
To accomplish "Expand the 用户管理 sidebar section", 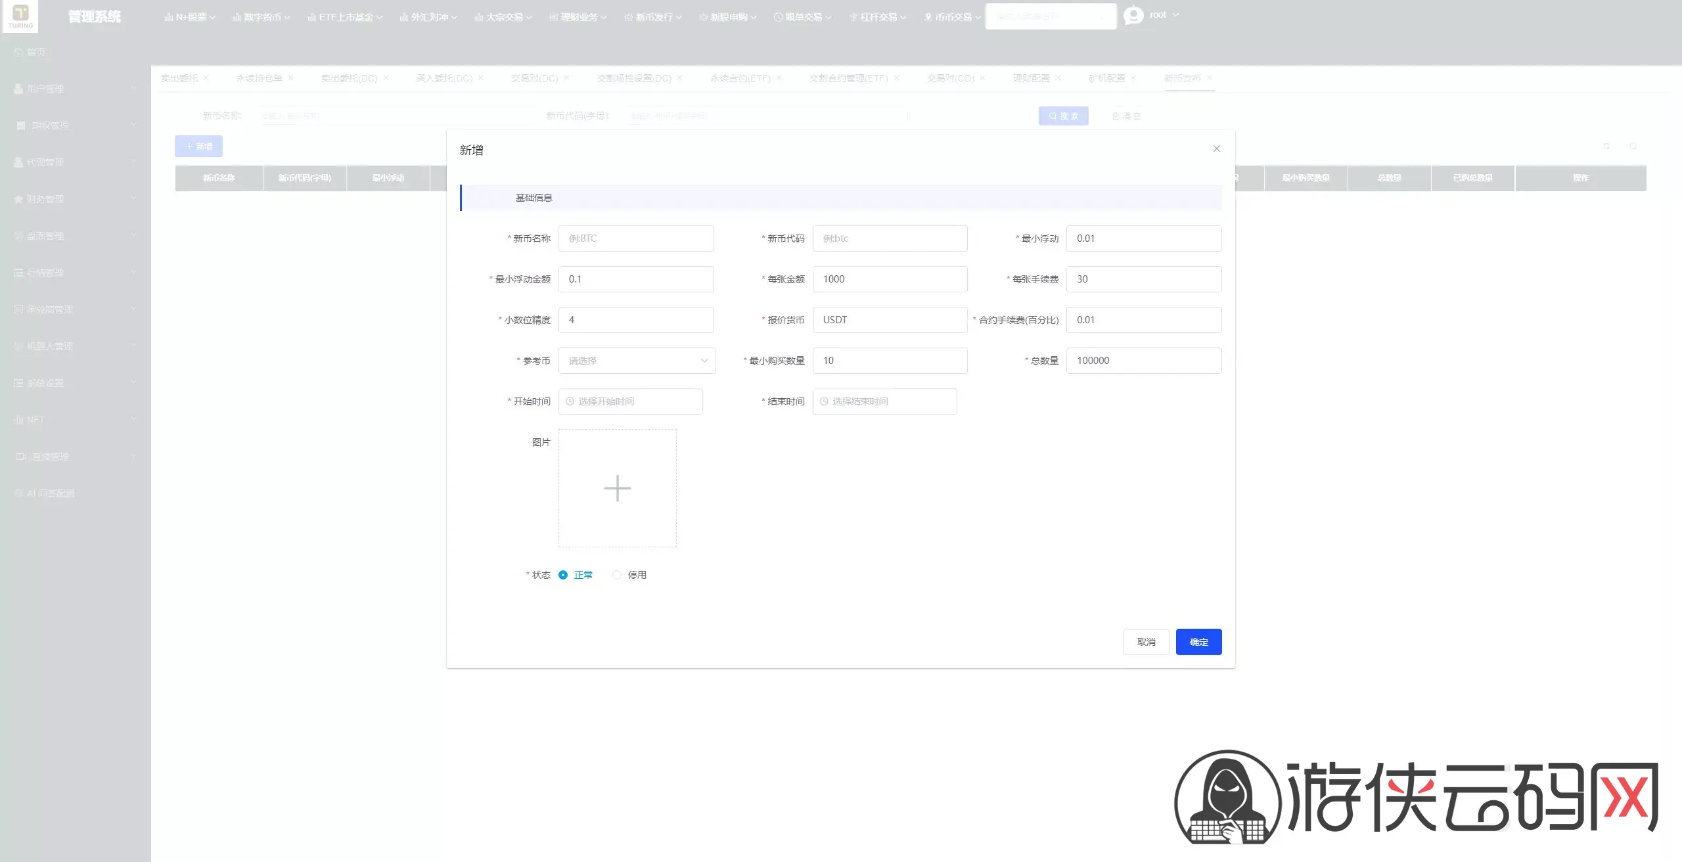I will pyautogui.click(x=76, y=89).
